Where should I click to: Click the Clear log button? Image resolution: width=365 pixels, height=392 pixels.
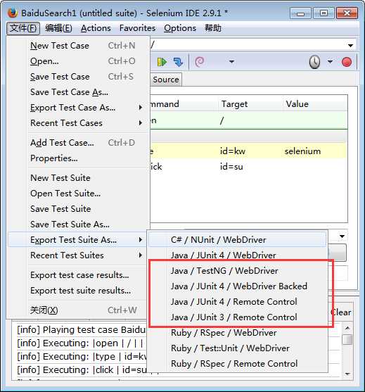click(341, 312)
